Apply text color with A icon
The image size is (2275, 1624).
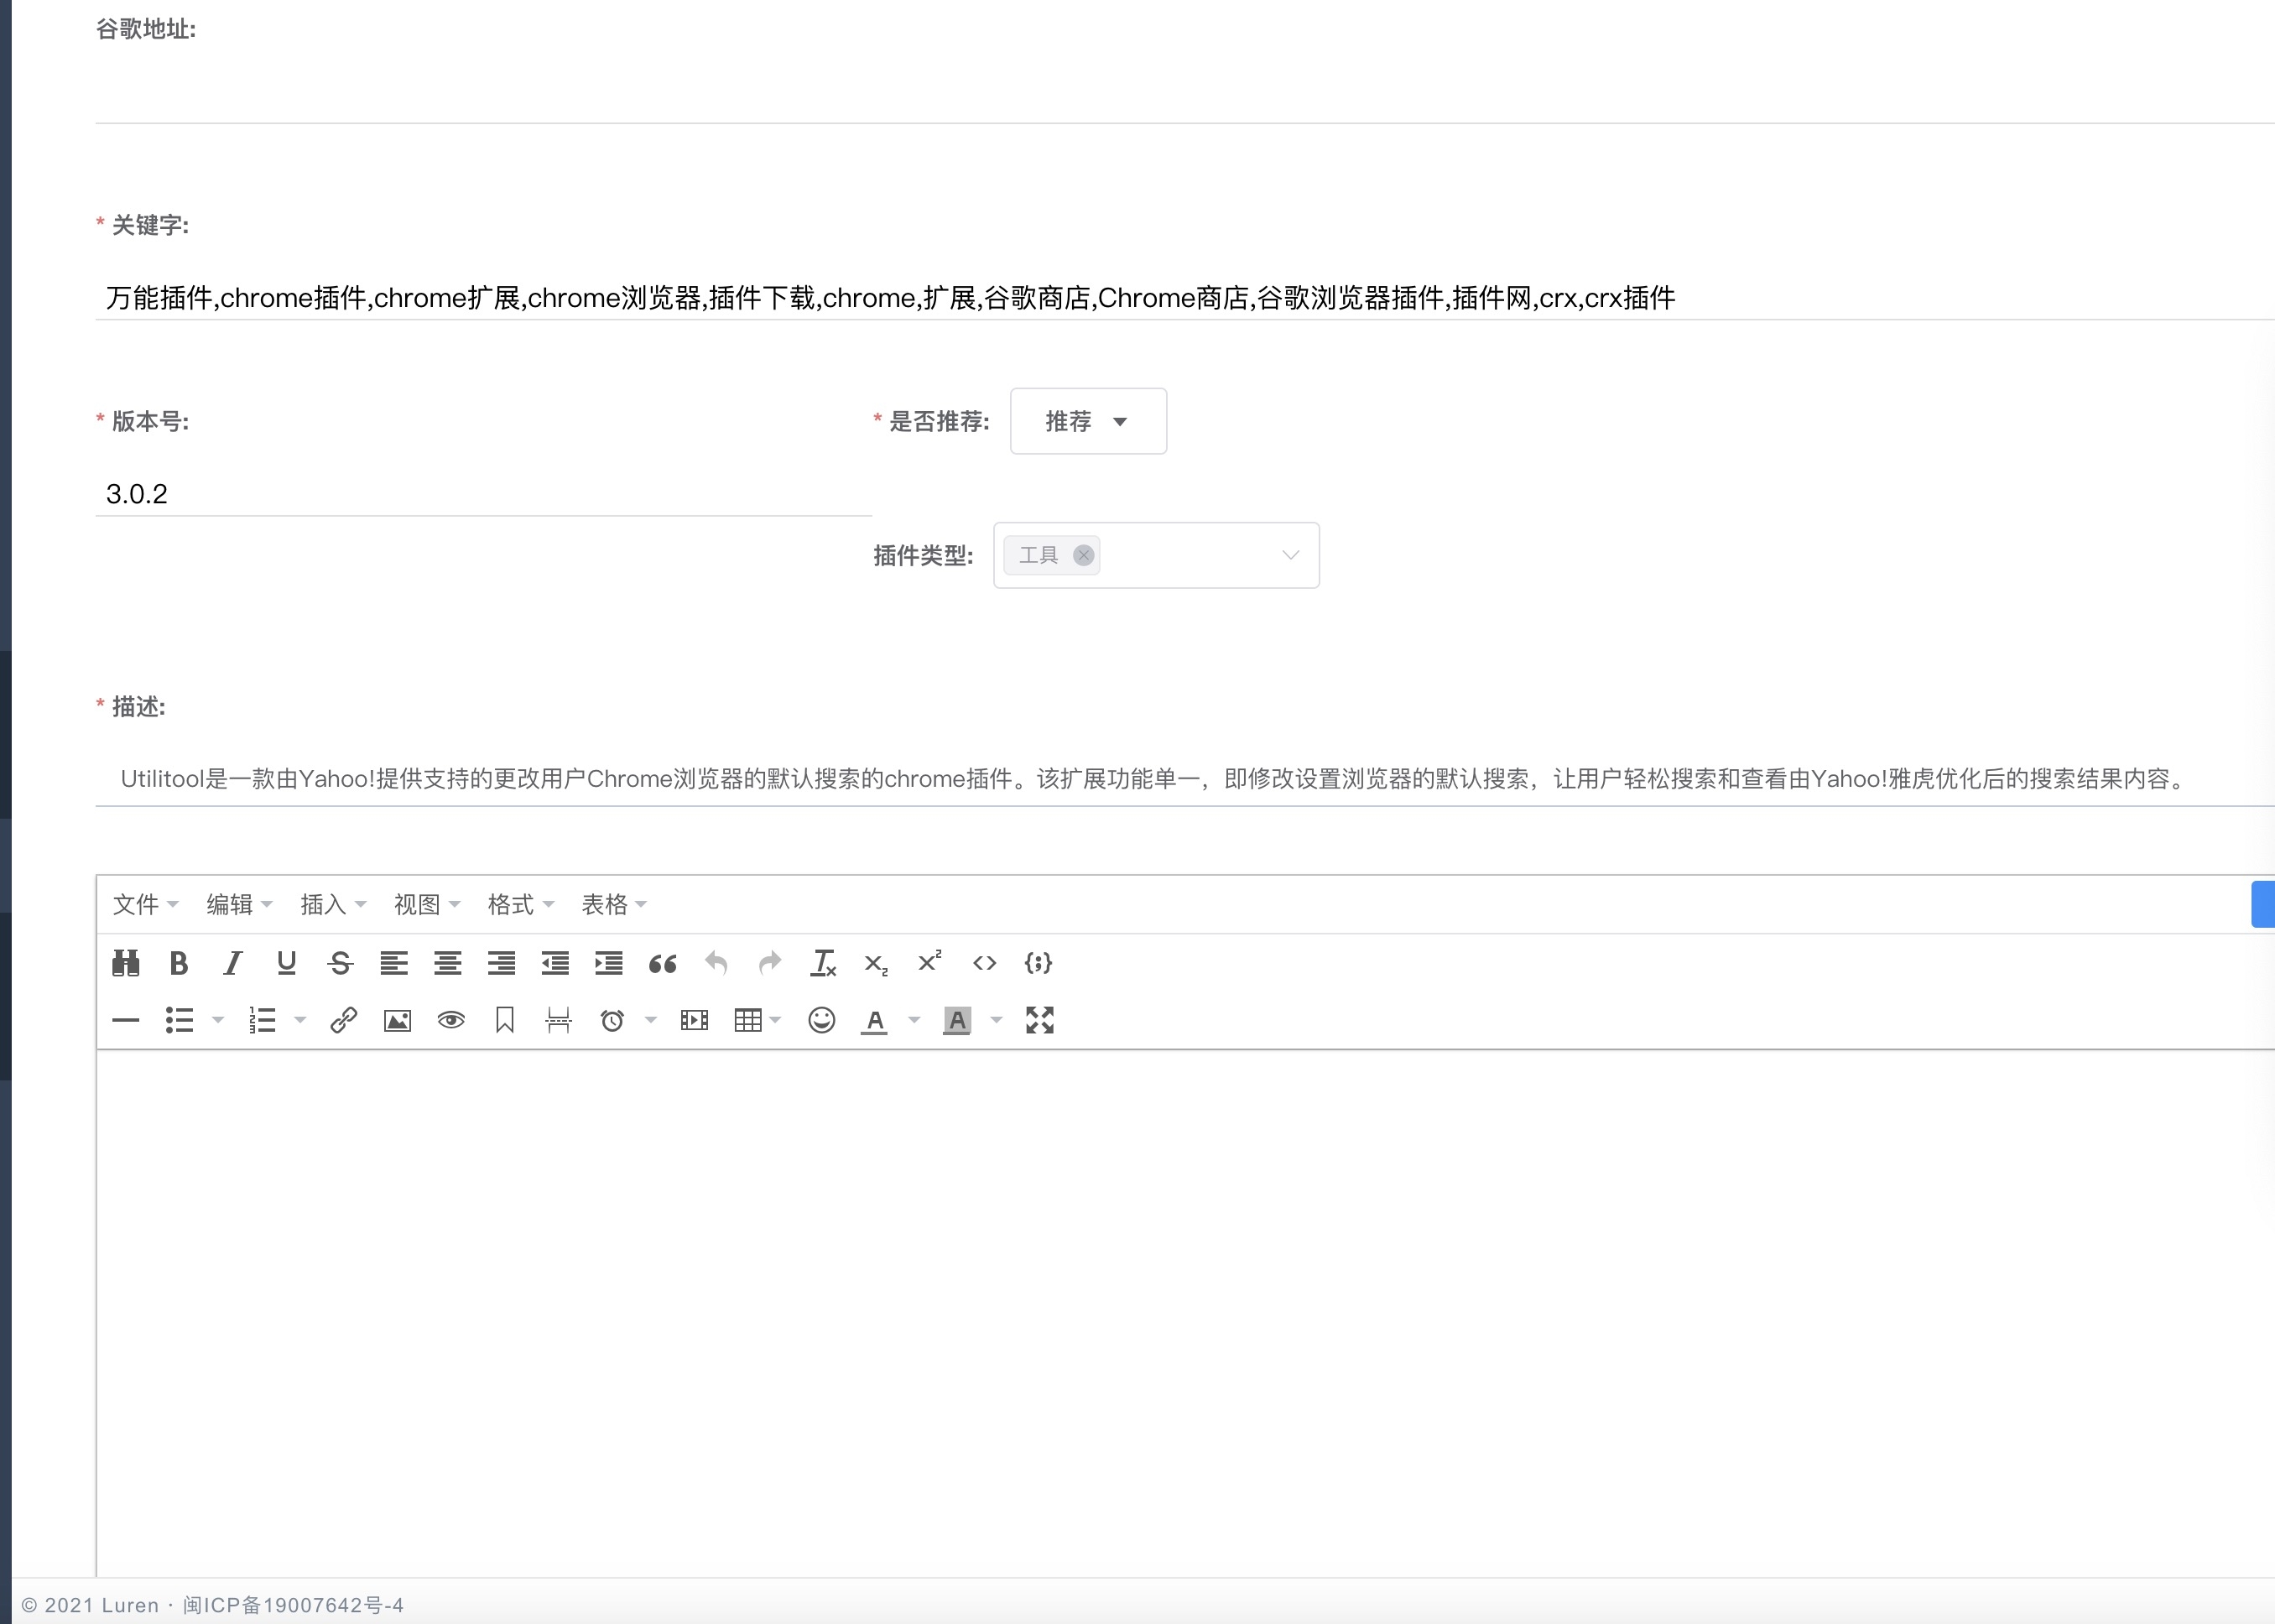(875, 1020)
